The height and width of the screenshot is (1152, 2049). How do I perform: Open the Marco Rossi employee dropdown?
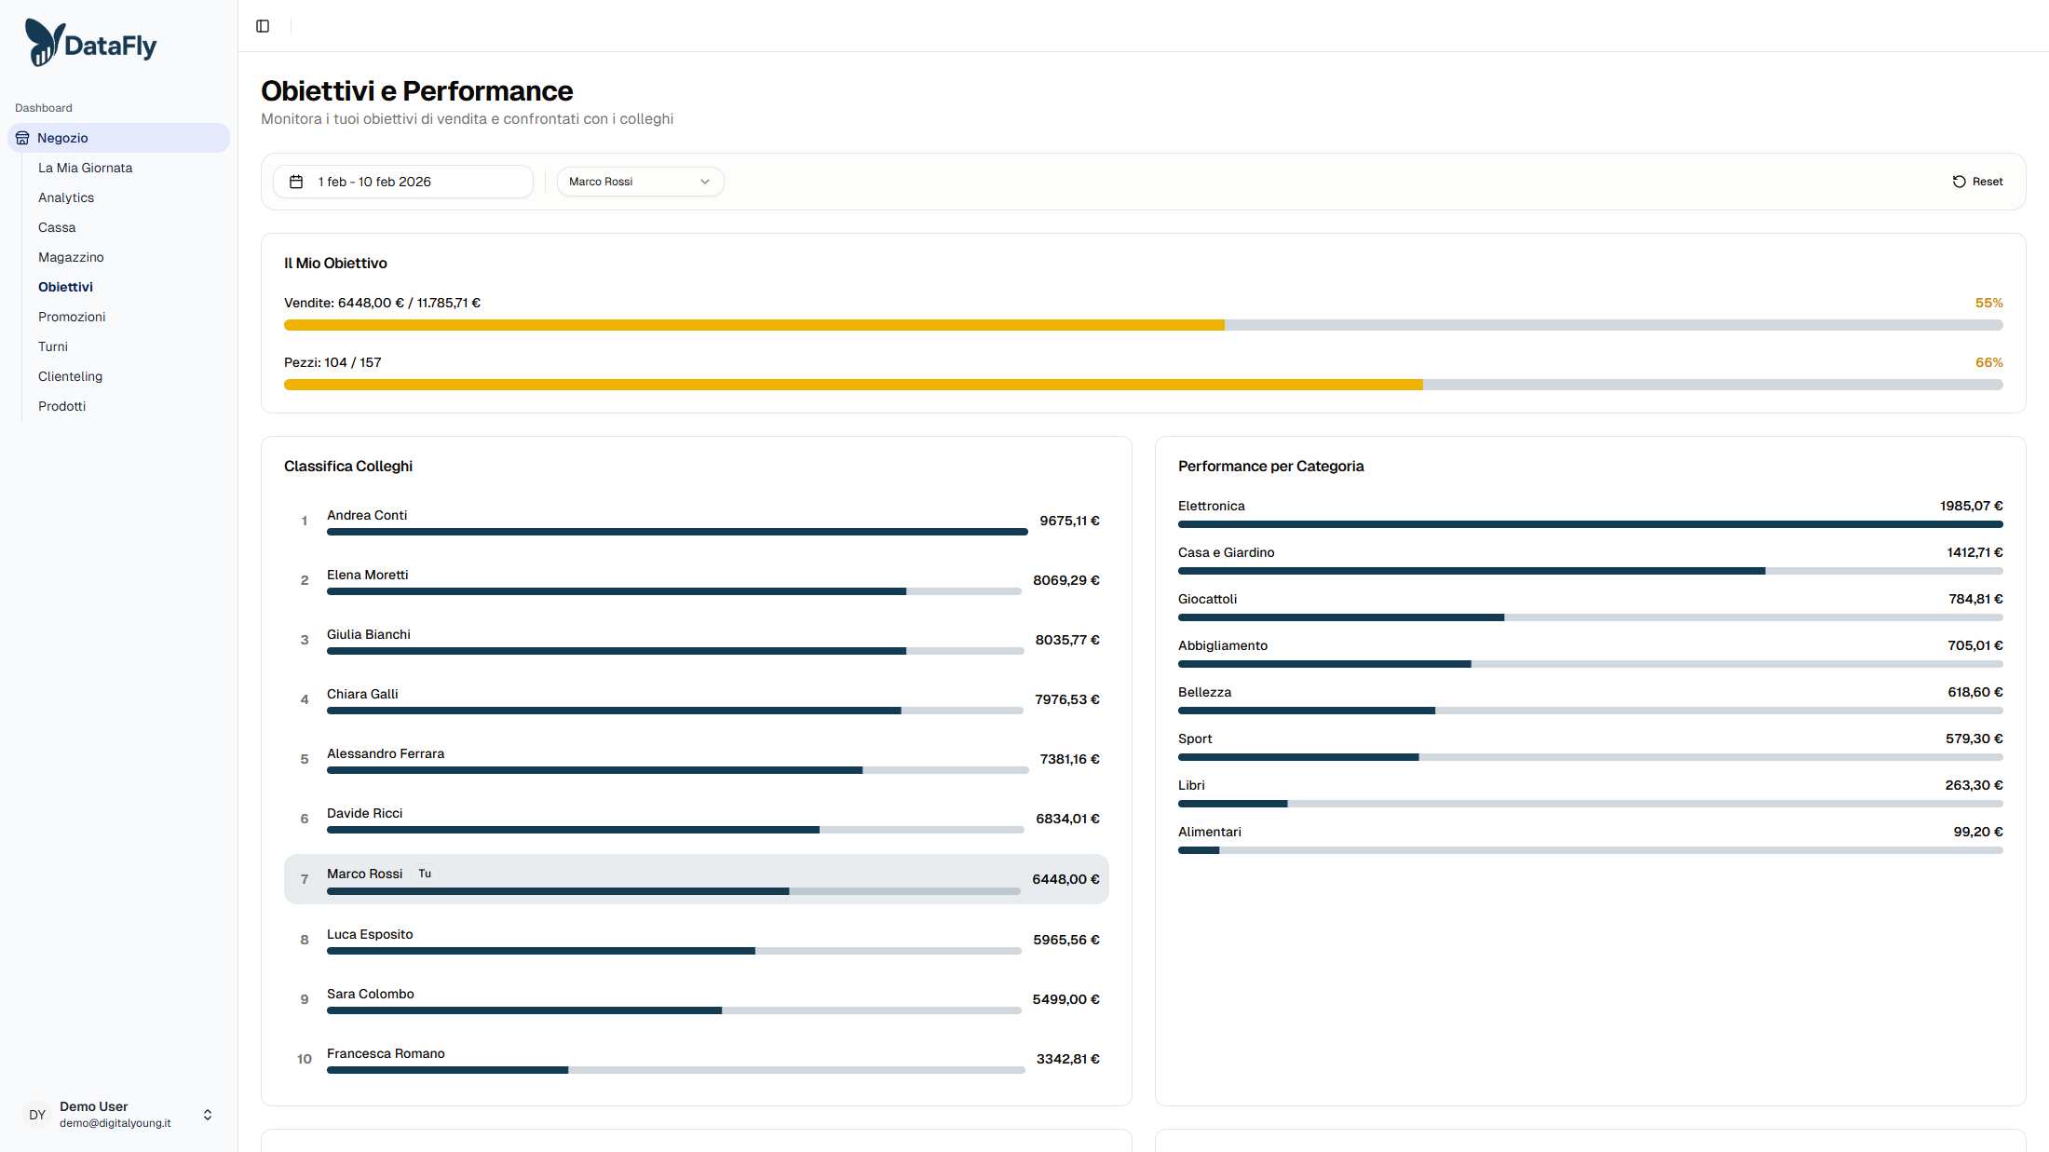pos(640,182)
